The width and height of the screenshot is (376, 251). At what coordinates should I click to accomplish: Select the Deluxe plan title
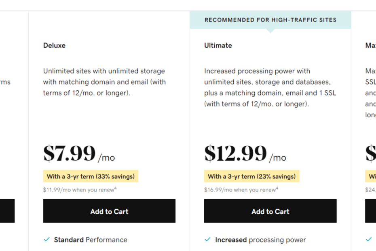[x=54, y=45]
